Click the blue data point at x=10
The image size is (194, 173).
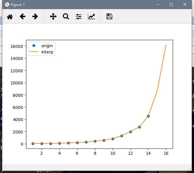113,139
